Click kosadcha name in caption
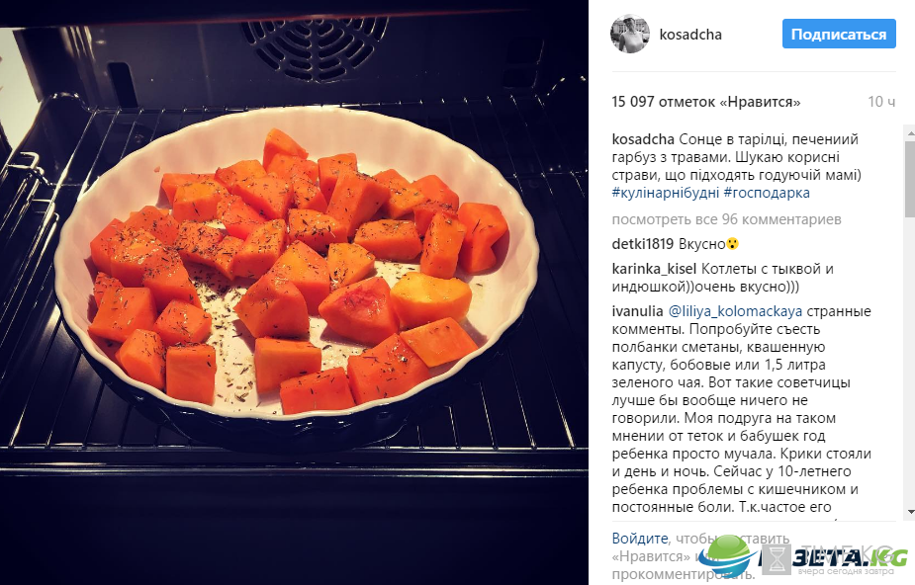Screen dimensions: 915x585 pyautogui.click(x=643, y=140)
